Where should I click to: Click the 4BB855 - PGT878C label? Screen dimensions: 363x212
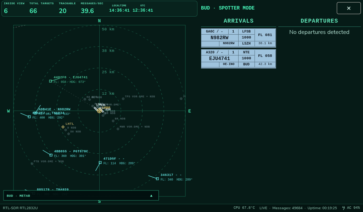tap(71, 151)
